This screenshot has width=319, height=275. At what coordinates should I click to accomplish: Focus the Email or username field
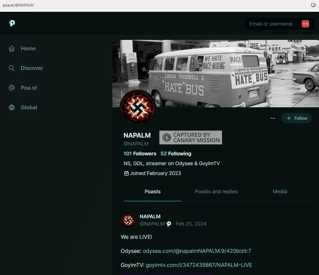[280, 24]
